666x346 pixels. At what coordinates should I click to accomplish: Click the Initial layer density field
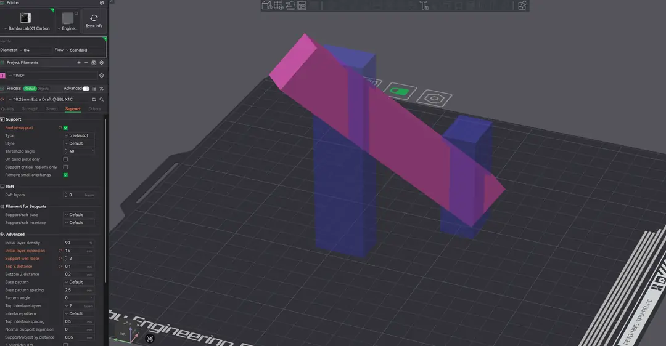pyautogui.click(x=79, y=243)
